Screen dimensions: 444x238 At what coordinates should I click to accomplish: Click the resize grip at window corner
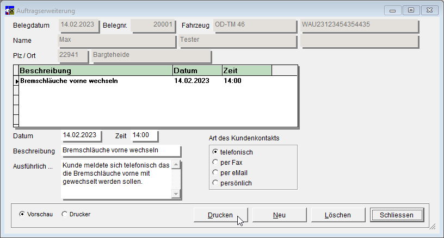433,227
